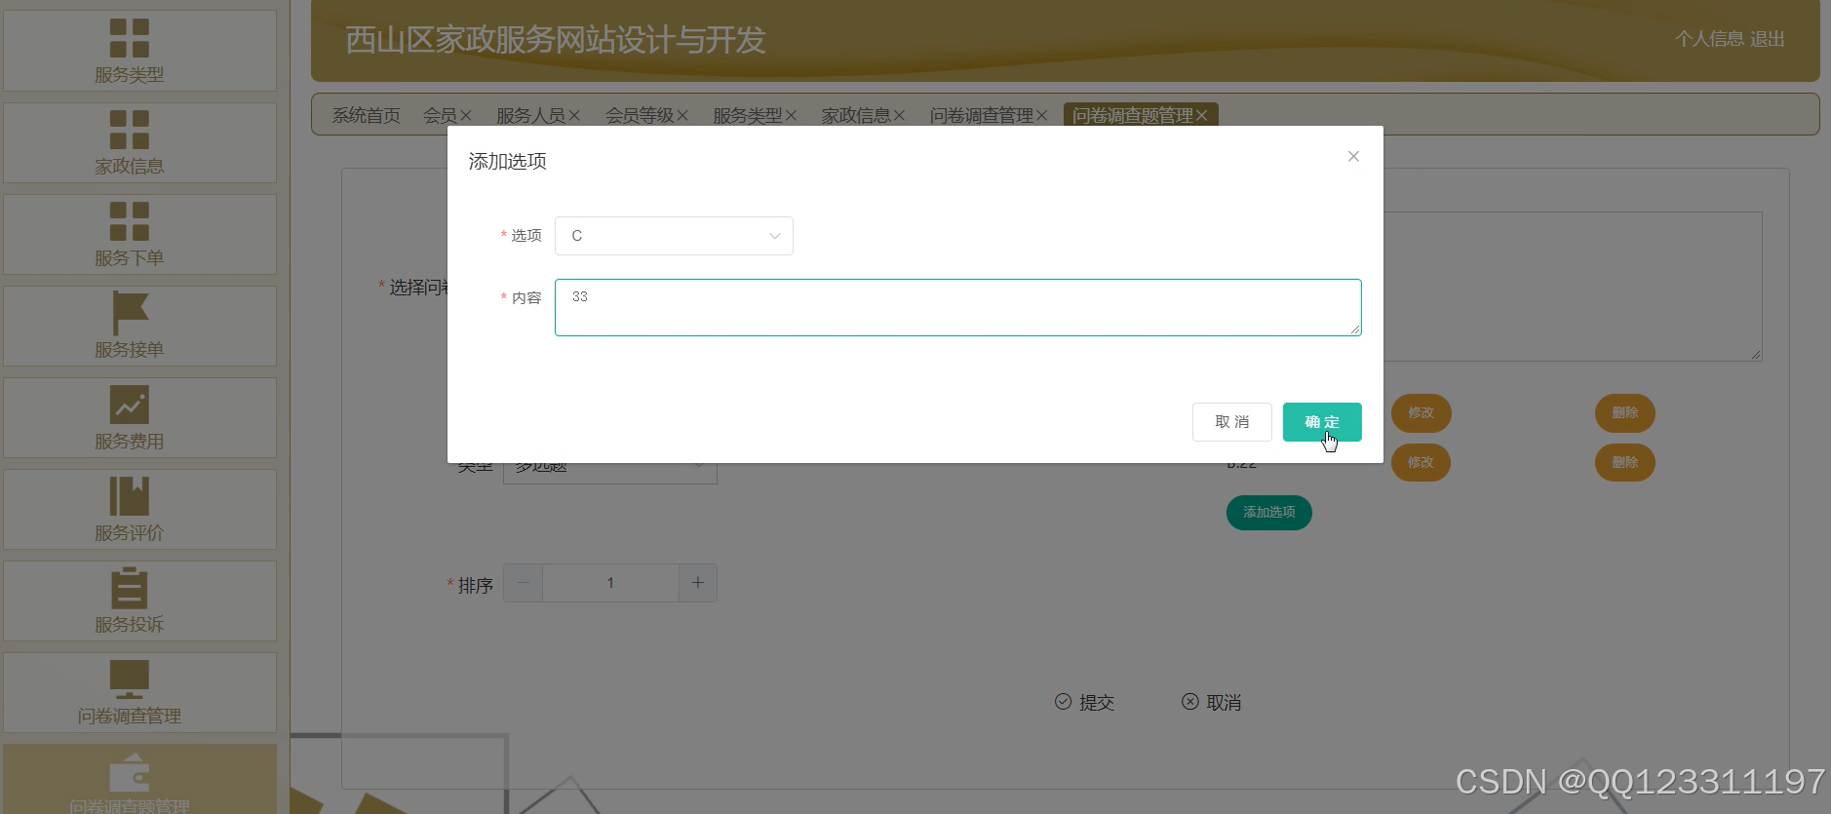Image resolution: width=1831 pixels, height=814 pixels.
Task: Increase 排序 with the plus button
Action: [698, 583]
